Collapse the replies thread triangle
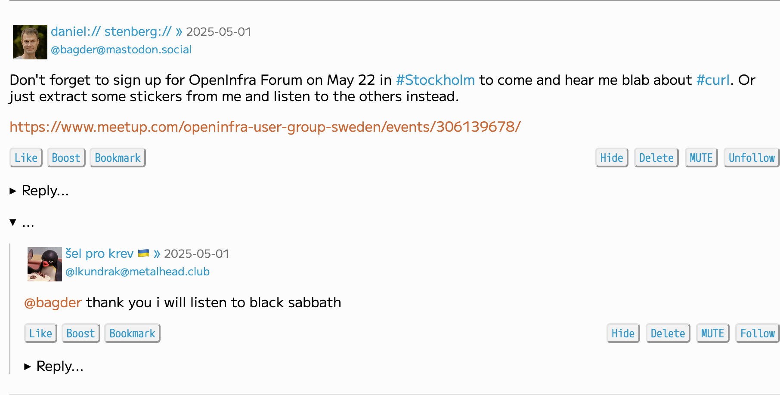The height and width of the screenshot is (395, 780). click(13, 222)
